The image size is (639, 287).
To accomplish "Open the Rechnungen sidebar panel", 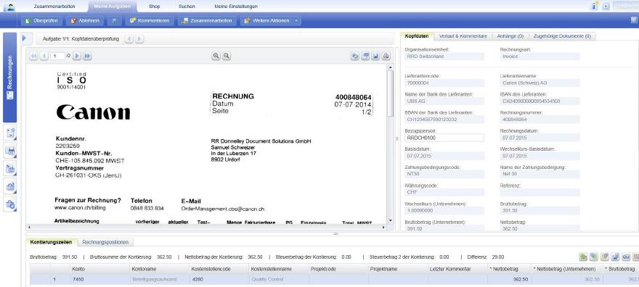I will tap(9, 78).
